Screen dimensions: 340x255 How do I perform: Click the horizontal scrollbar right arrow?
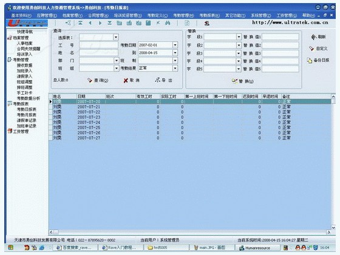(x=328, y=232)
